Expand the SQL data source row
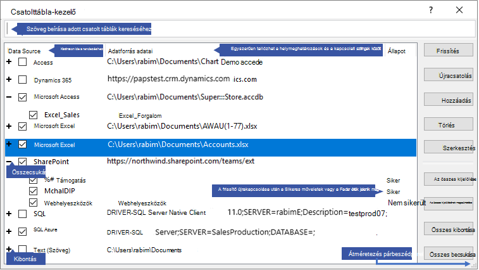The image size is (479, 270). [x=9, y=214]
